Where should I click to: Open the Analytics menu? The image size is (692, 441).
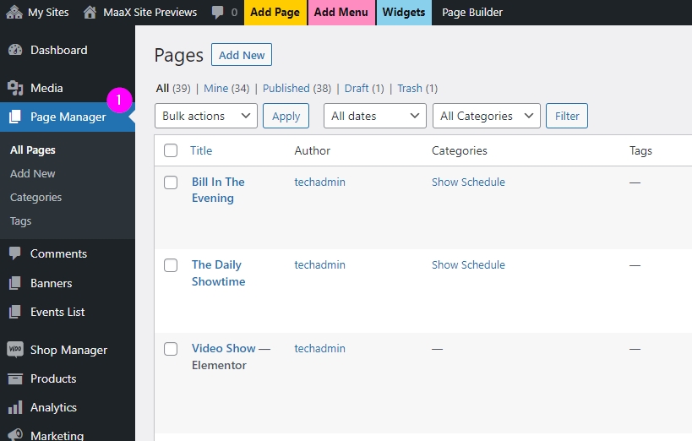(68, 407)
